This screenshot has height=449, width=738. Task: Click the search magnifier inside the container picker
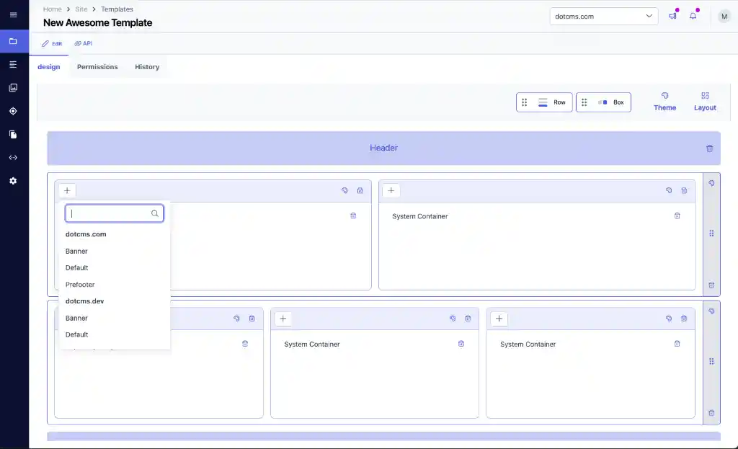pos(154,213)
